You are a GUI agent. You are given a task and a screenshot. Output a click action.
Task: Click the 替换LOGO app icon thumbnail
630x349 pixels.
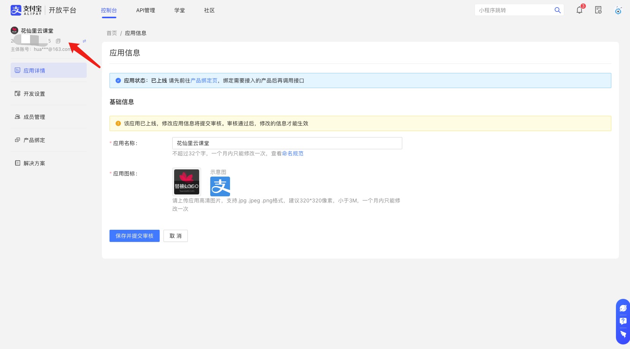pyautogui.click(x=187, y=182)
